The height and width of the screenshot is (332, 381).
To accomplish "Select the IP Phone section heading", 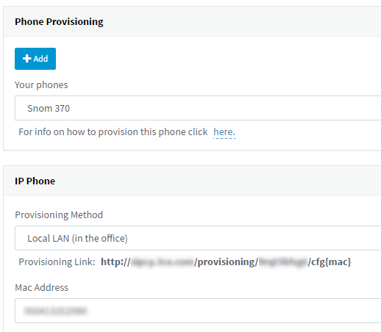I will click(x=35, y=181).
